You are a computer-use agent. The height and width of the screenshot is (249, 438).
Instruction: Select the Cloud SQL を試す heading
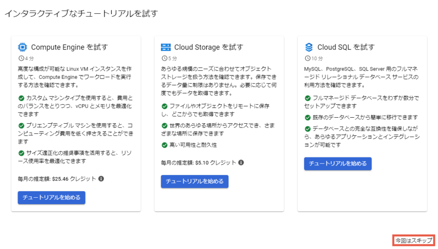[346, 47]
